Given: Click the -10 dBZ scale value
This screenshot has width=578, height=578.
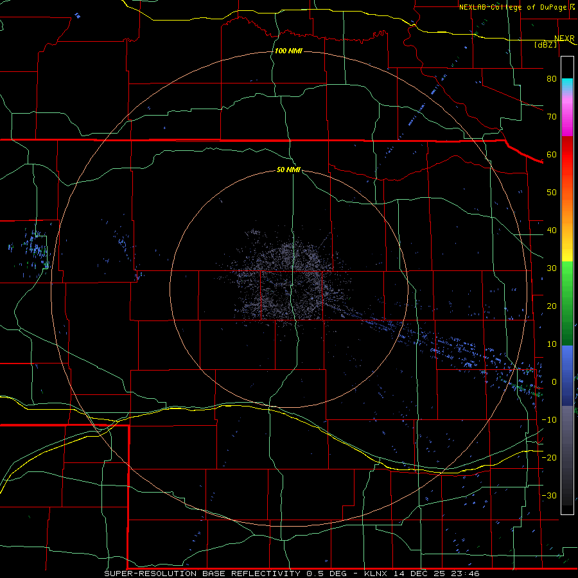Looking at the screenshot, I should coord(549,420).
